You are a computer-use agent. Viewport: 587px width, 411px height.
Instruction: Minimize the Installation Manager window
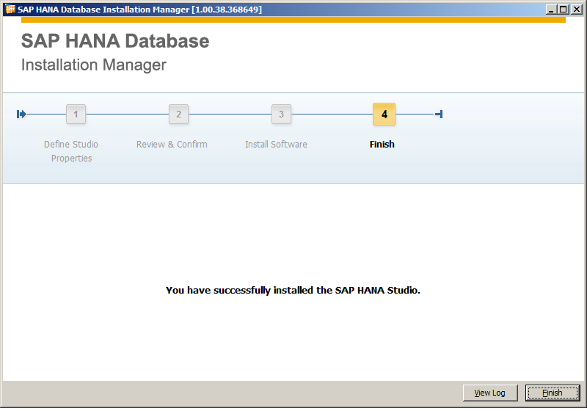click(x=551, y=10)
